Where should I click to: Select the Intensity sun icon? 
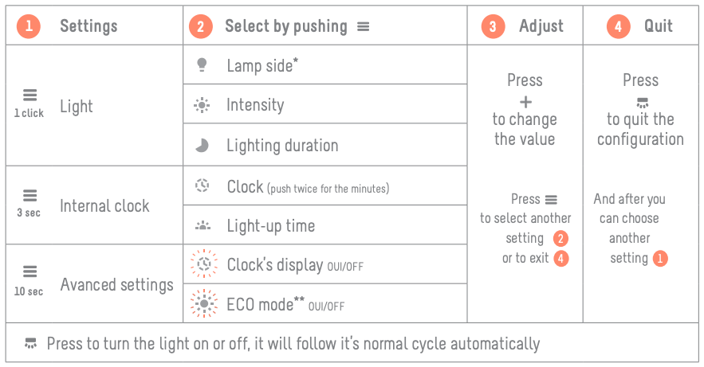click(x=202, y=105)
